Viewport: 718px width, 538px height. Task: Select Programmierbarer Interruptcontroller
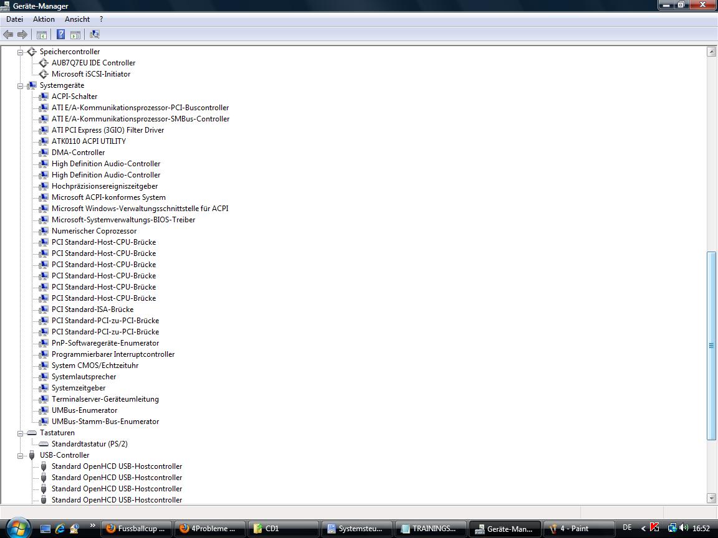tap(113, 354)
